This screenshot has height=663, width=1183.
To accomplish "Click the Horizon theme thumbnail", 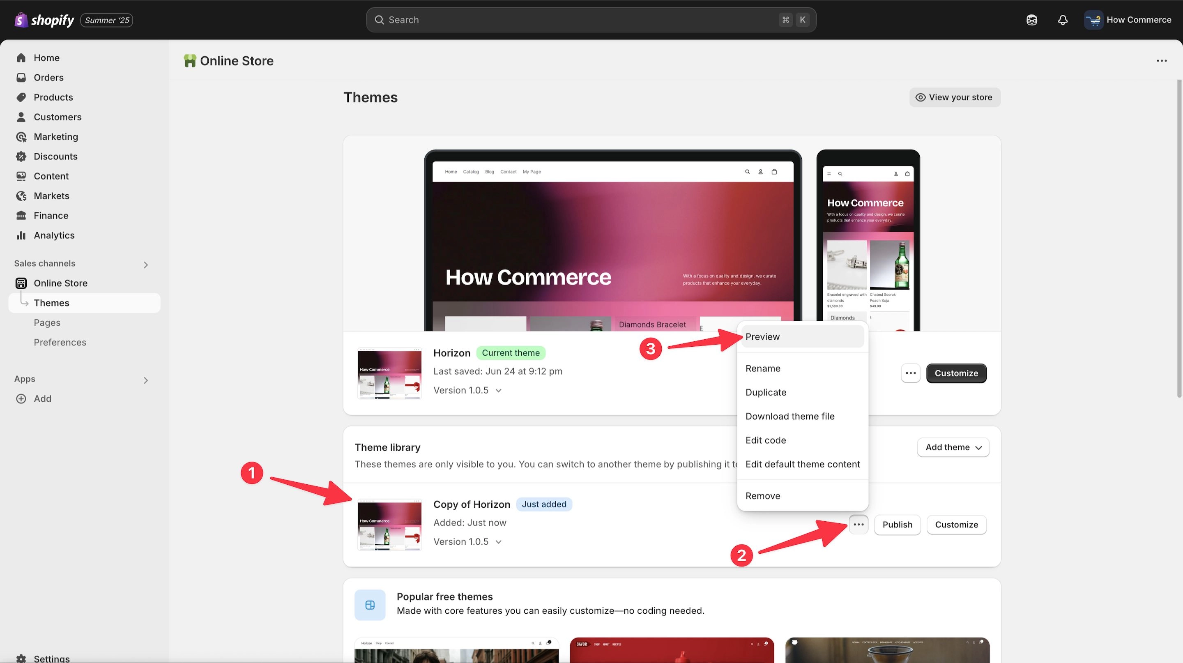I will 389,373.
